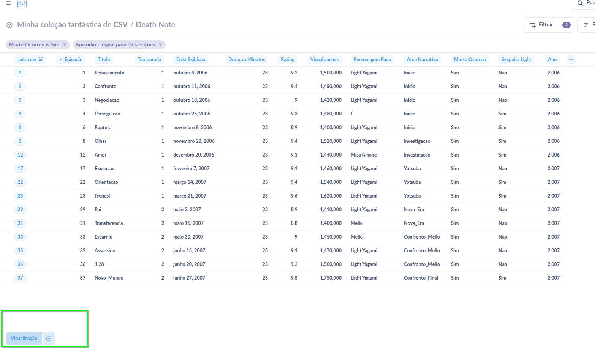
Task: Open visualization settings gear icon
Action: click(x=49, y=339)
